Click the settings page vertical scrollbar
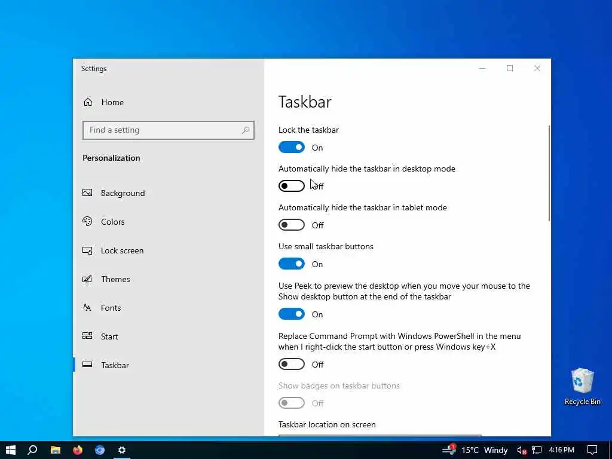 pos(549,173)
